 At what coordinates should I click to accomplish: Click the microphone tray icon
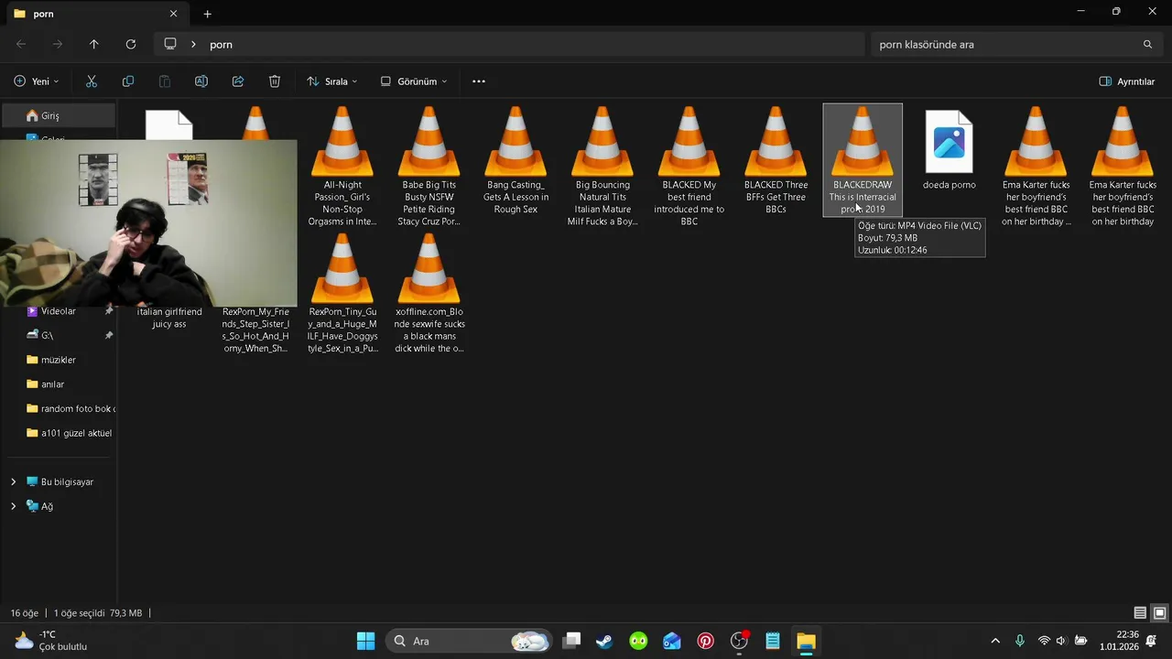(1020, 641)
